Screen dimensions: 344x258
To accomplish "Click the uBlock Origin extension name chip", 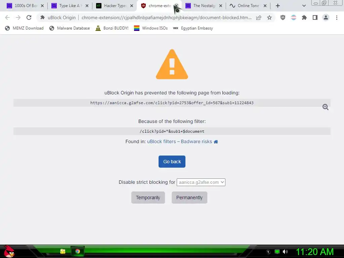I will pyautogui.click(x=58, y=17).
